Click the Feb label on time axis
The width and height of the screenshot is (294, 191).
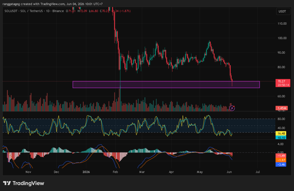(x=115, y=172)
